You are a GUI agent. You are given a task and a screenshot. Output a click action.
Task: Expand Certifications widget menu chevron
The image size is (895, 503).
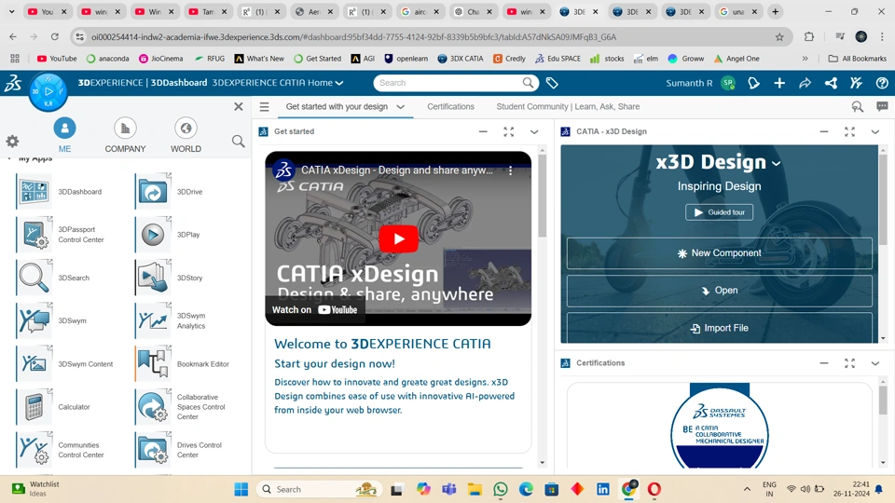pyautogui.click(x=875, y=363)
